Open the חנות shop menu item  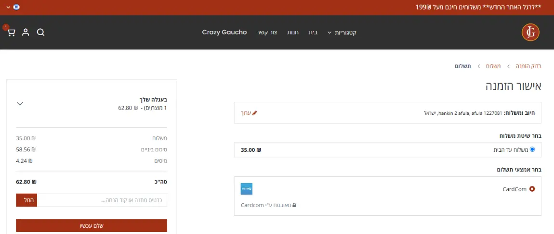tap(293, 33)
